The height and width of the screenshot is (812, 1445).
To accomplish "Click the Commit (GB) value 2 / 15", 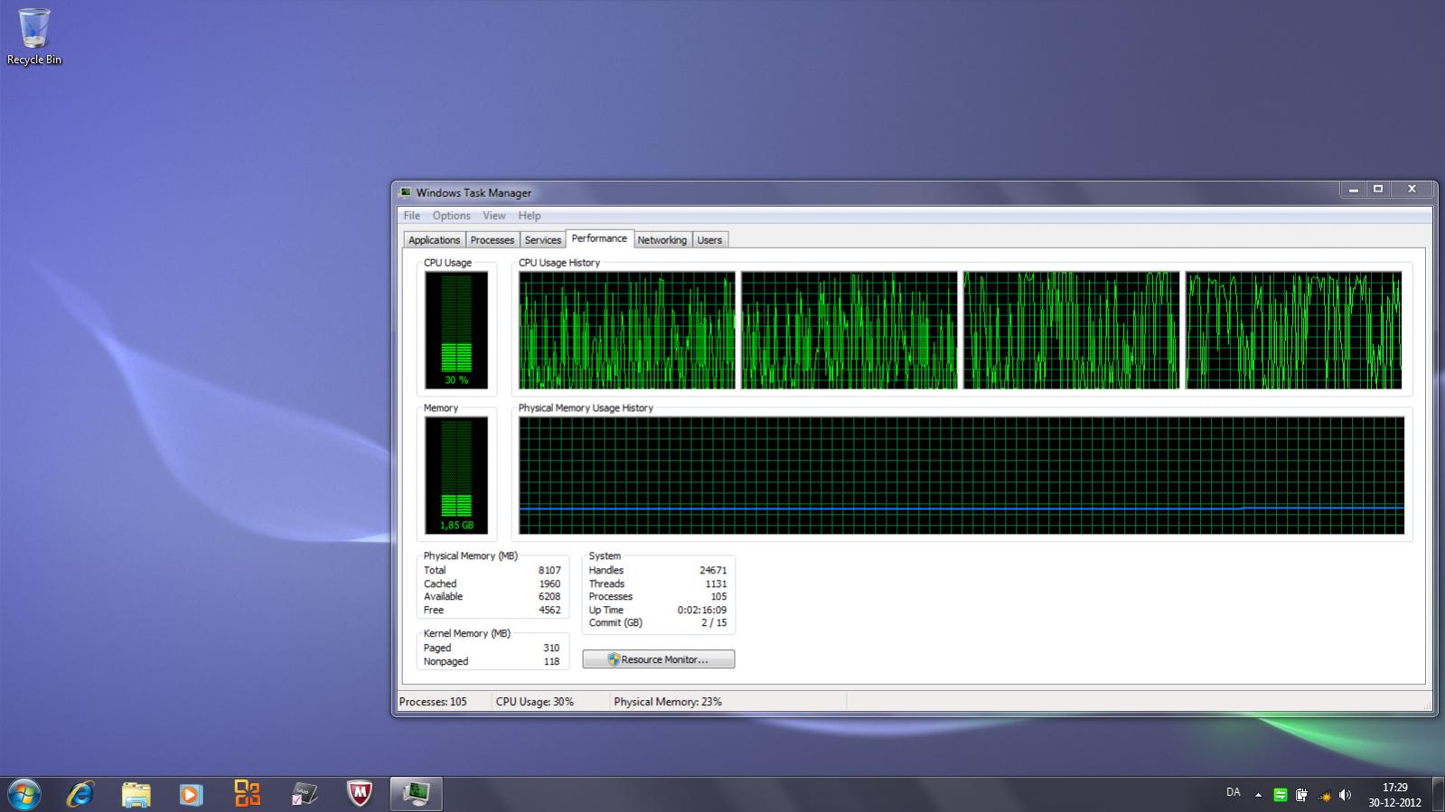I will (x=713, y=623).
